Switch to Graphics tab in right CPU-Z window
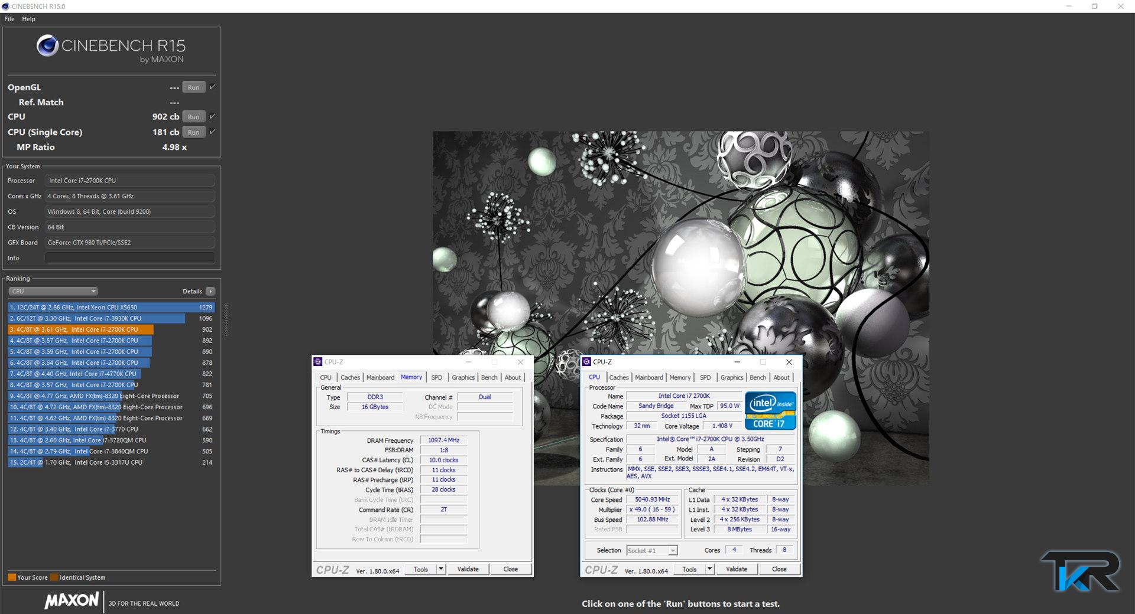 coord(732,377)
